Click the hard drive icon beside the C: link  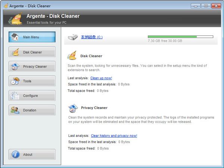click(73, 37)
